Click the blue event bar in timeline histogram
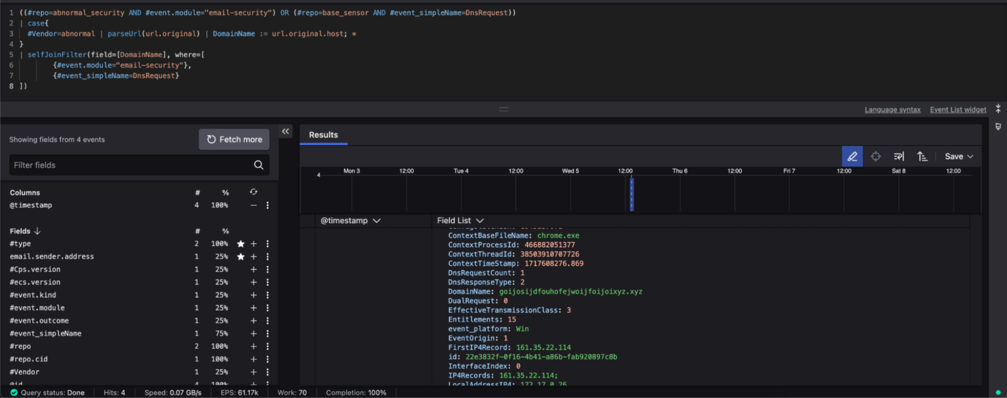The image size is (1007, 398). 631,194
